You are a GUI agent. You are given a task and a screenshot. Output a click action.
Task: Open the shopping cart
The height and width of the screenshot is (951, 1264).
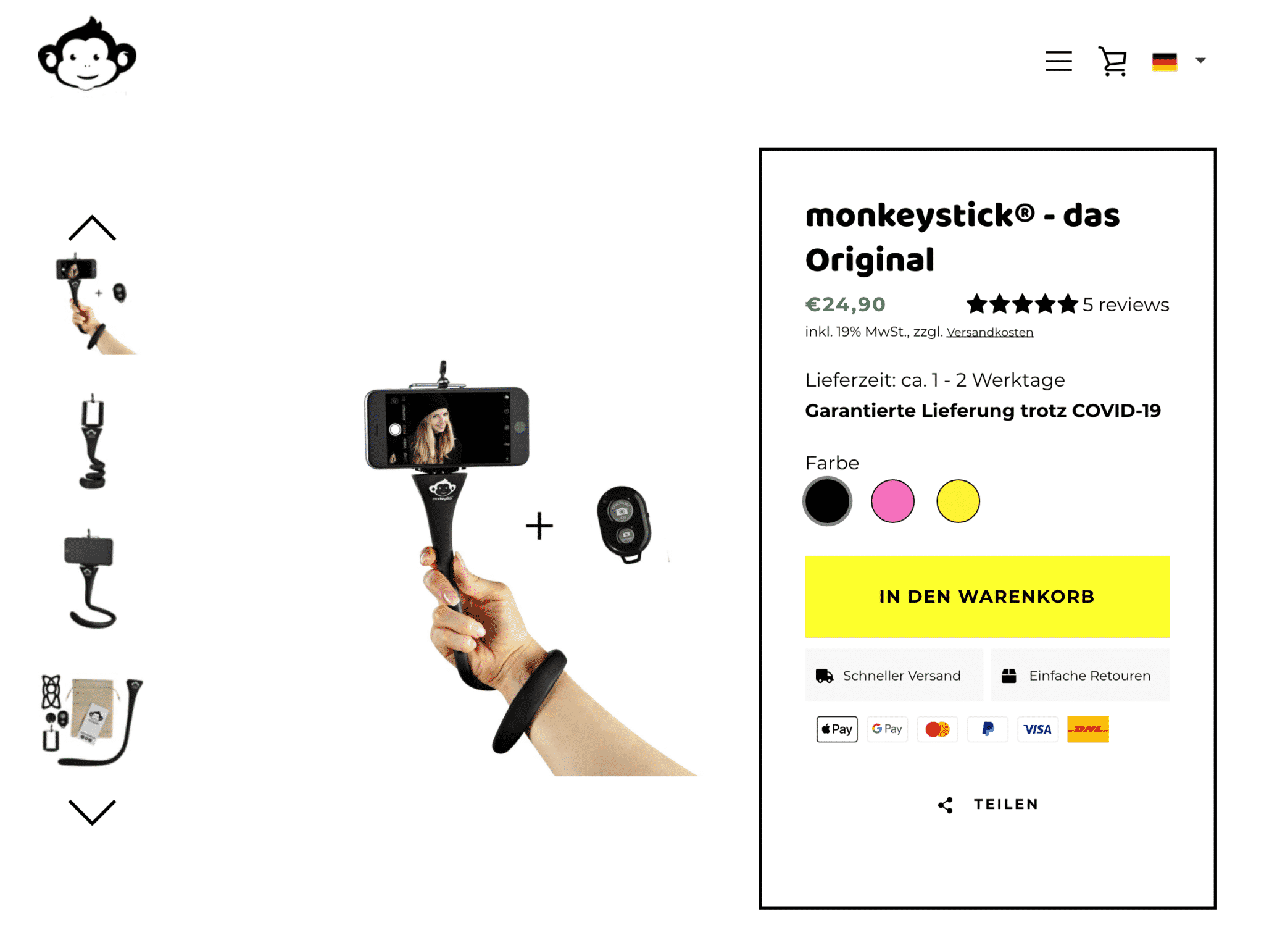point(1113,61)
